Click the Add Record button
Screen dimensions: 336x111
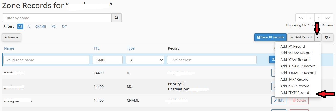[x=301, y=37]
